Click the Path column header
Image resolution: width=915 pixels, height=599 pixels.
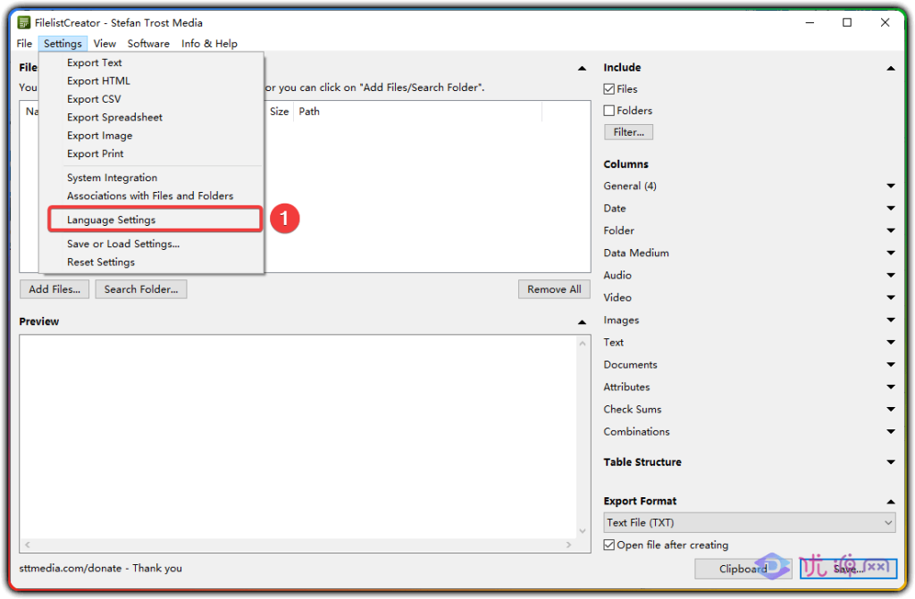coord(308,112)
